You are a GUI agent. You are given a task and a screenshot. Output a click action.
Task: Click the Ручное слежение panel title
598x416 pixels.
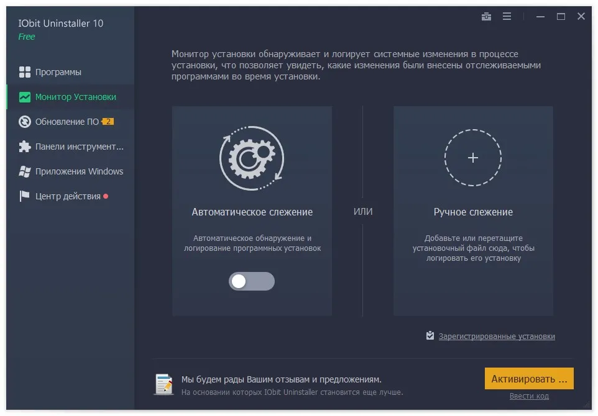(x=473, y=212)
